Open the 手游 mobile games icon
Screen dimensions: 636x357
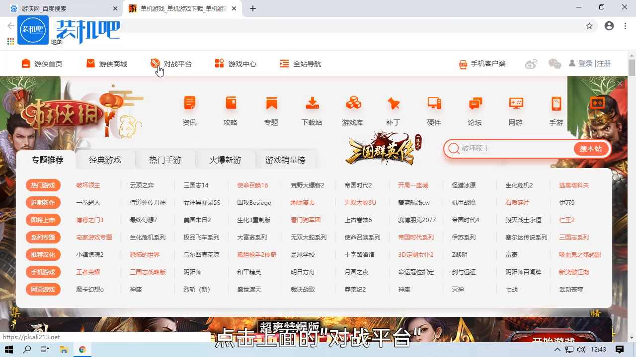[x=556, y=109]
